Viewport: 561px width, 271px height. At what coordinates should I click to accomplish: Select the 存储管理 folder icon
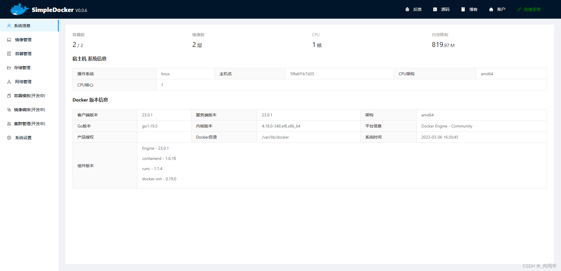pos(9,68)
